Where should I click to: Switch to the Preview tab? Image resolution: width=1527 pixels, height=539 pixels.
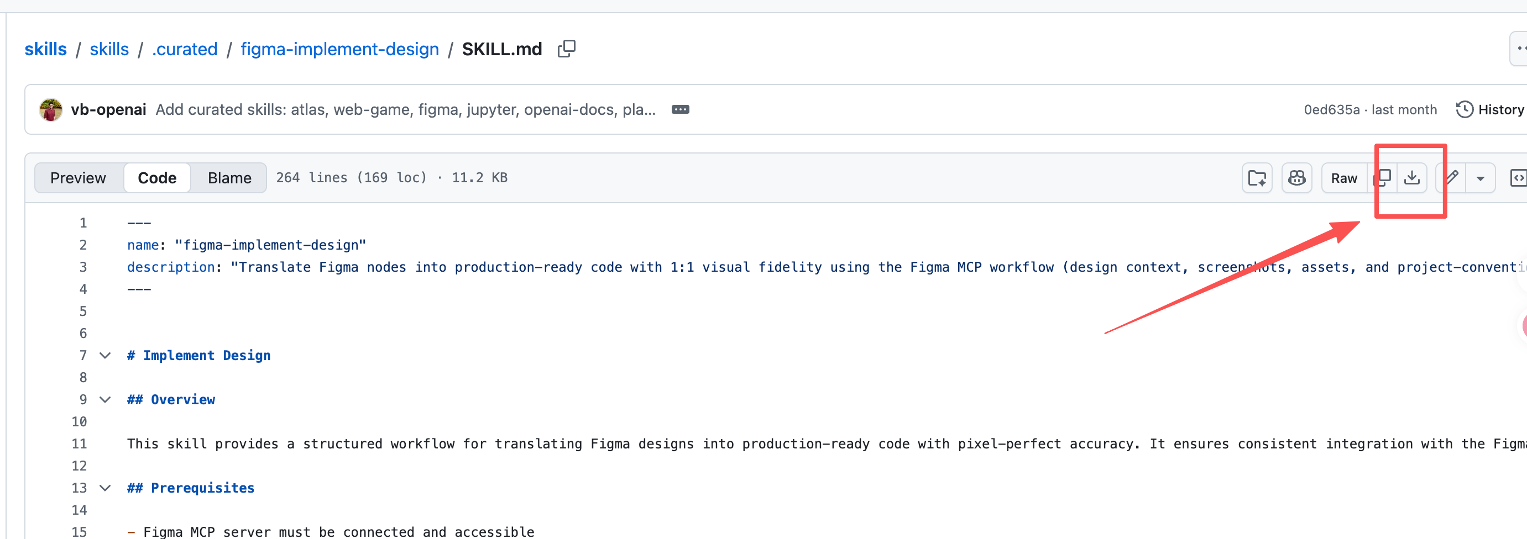pyautogui.click(x=79, y=178)
